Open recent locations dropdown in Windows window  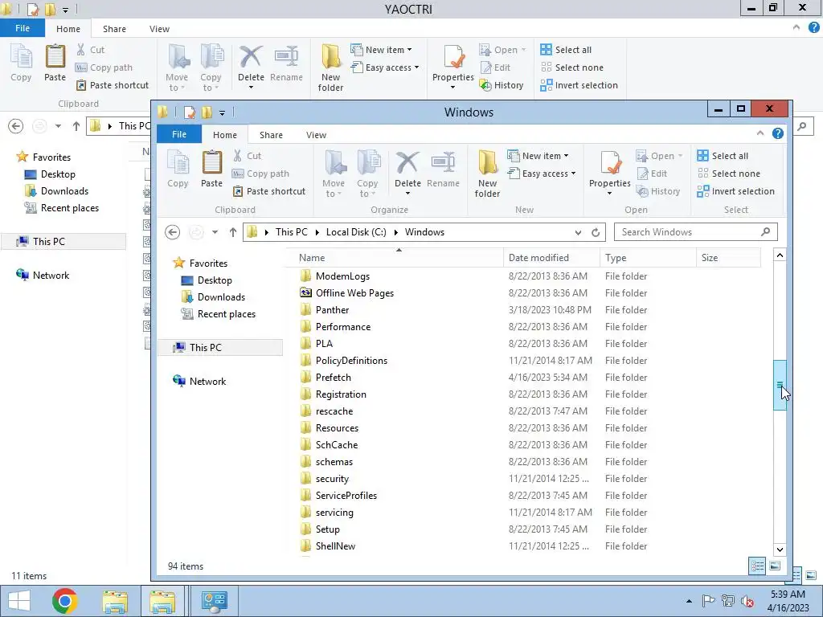click(215, 232)
